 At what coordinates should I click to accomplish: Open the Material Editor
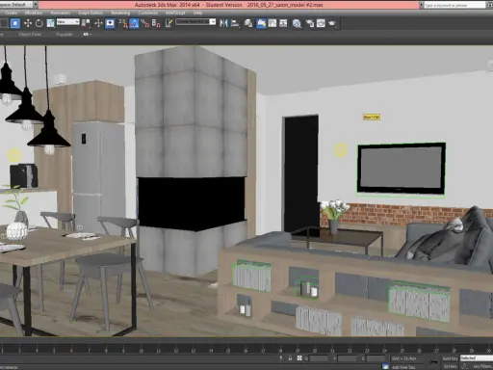pos(297,23)
